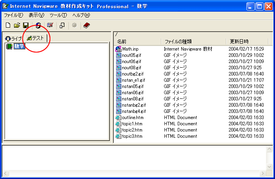
Task: Select the file topic3.htm
Action: coord(132,136)
